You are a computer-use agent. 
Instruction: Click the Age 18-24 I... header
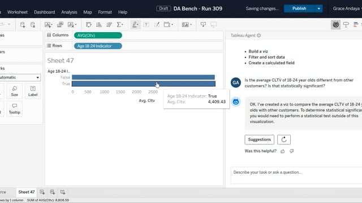[x=59, y=71]
